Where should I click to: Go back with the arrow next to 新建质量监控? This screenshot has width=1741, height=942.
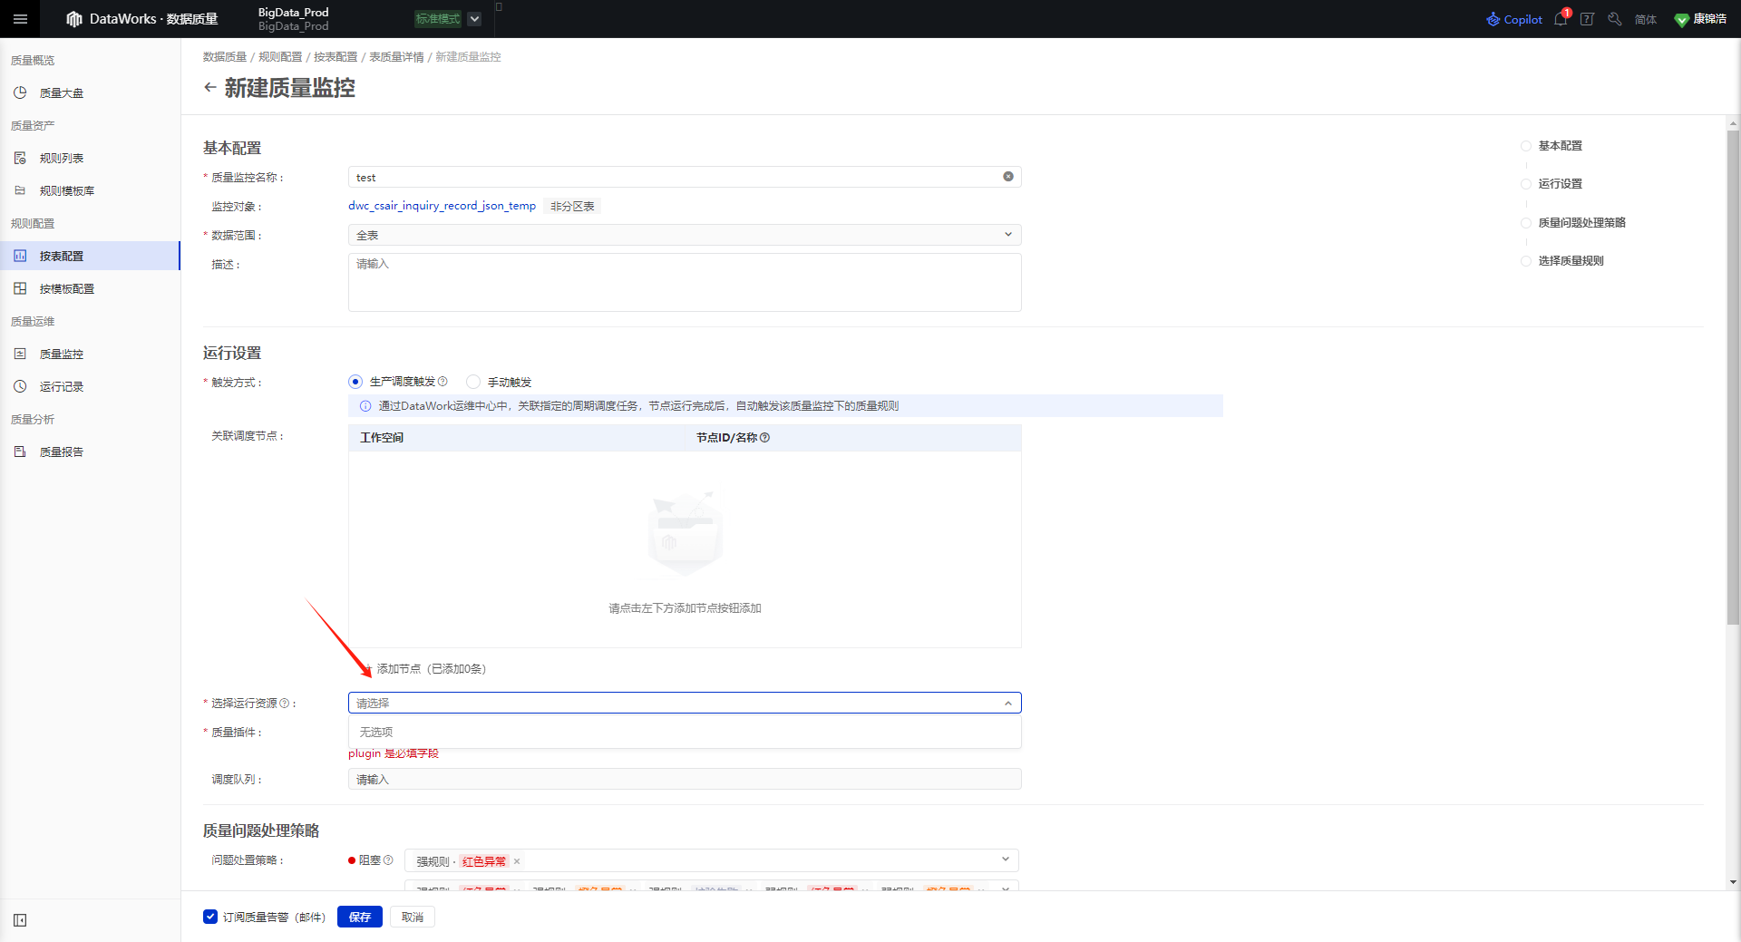tap(210, 87)
